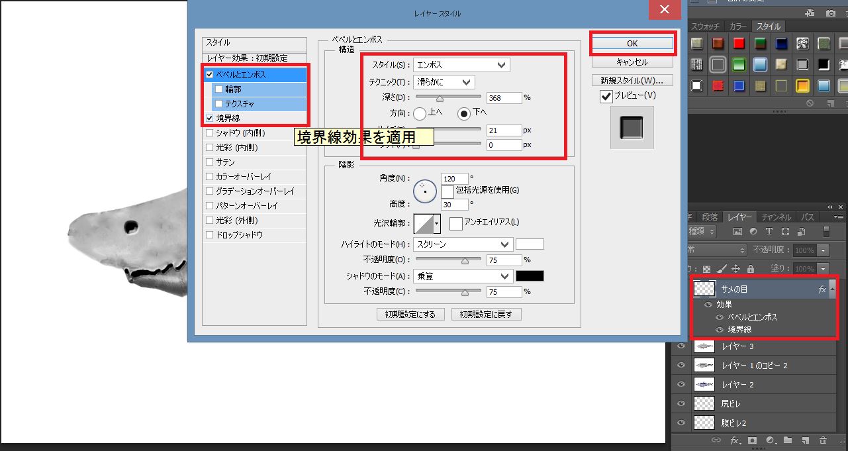Create a new layer group folder
The image size is (848, 451).
[788, 440]
